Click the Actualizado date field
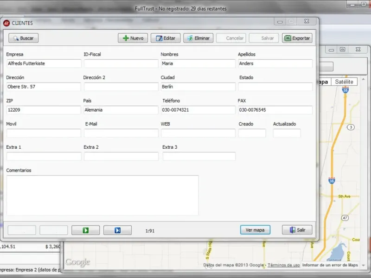Screen dimensions: 371x278 pos(287,133)
